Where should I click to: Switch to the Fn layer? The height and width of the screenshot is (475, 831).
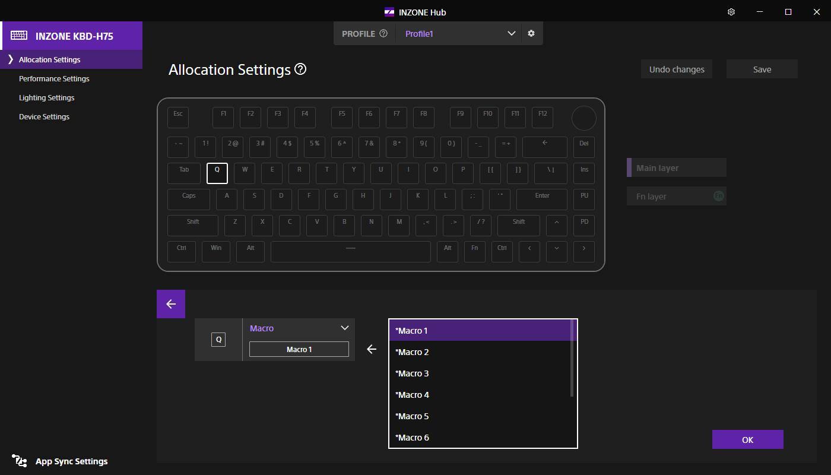677,197
